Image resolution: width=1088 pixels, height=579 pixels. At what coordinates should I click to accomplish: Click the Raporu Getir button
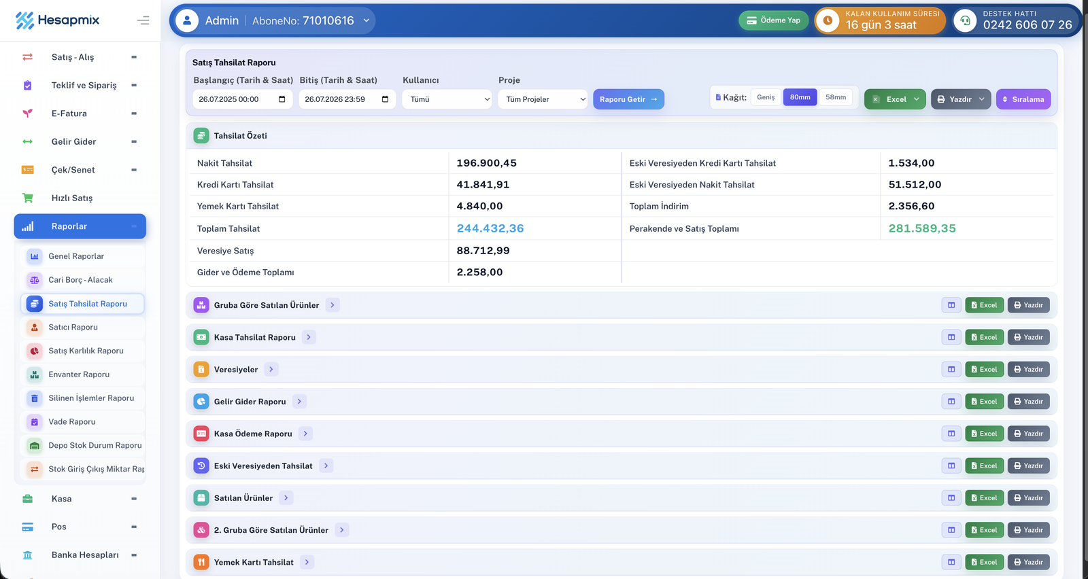[x=628, y=99]
